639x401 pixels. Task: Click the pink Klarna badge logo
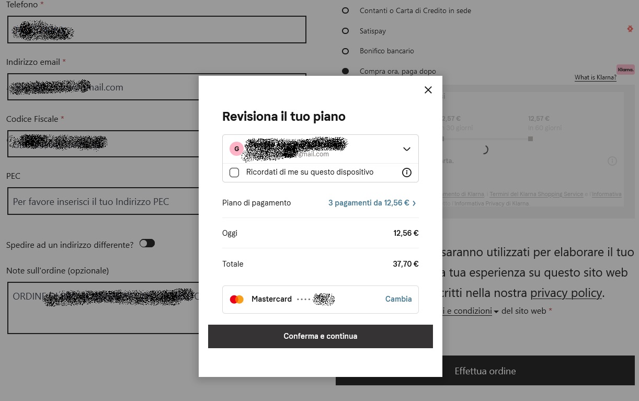[x=625, y=70]
